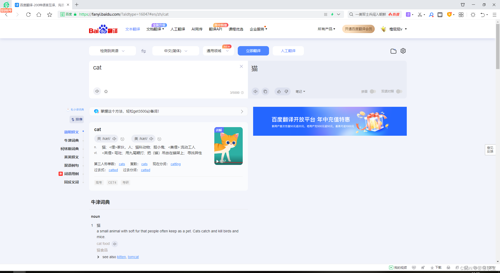
Task: Turn on 双语对照 bilingual comparison
Action: pos(399,91)
